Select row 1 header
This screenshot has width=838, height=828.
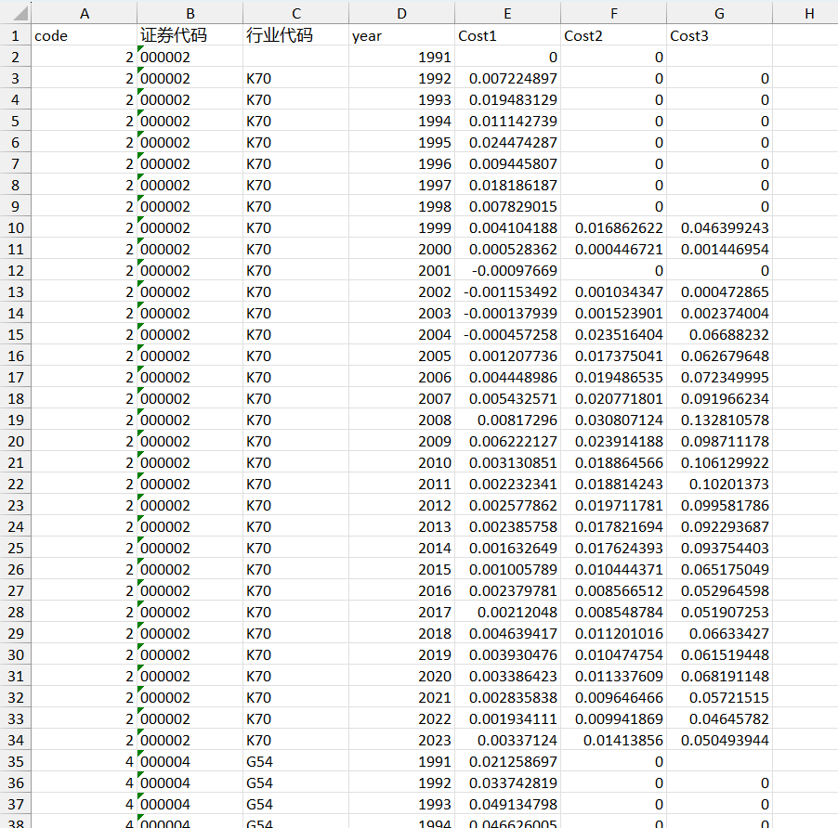pos(16,36)
